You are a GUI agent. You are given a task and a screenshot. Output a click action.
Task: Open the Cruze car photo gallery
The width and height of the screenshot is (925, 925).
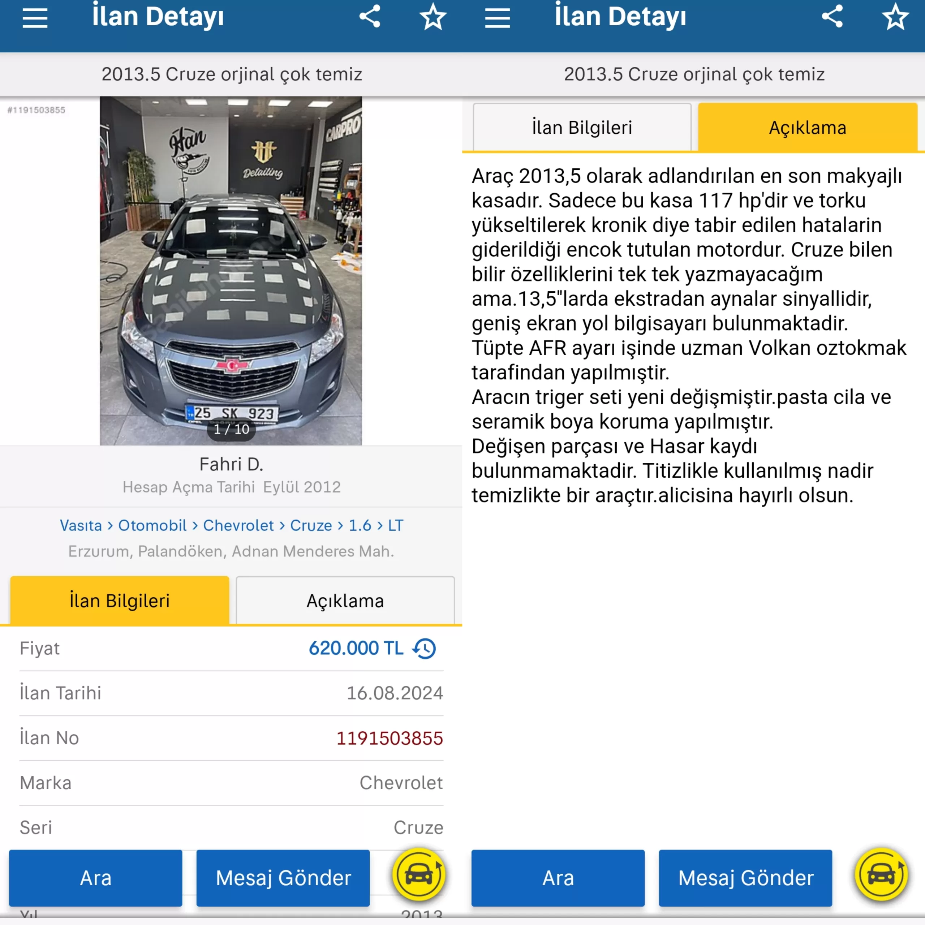231,271
